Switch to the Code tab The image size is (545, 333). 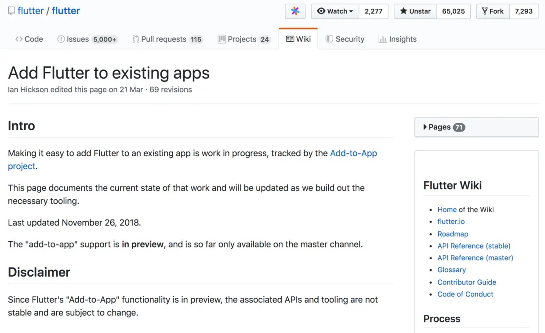(x=29, y=39)
